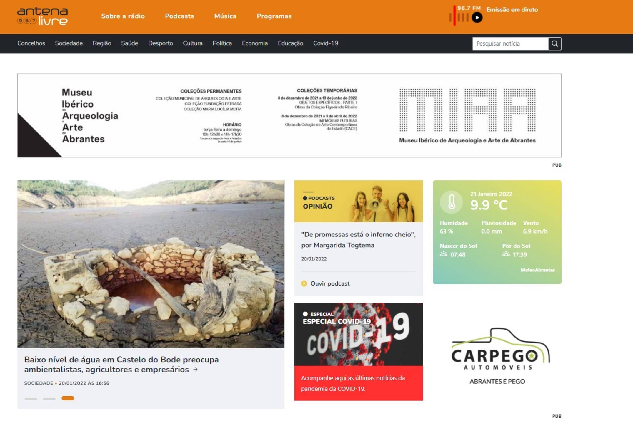Play the 96.7 FM live broadcast
Screen dimensions: 633x423
tap(477, 18)
